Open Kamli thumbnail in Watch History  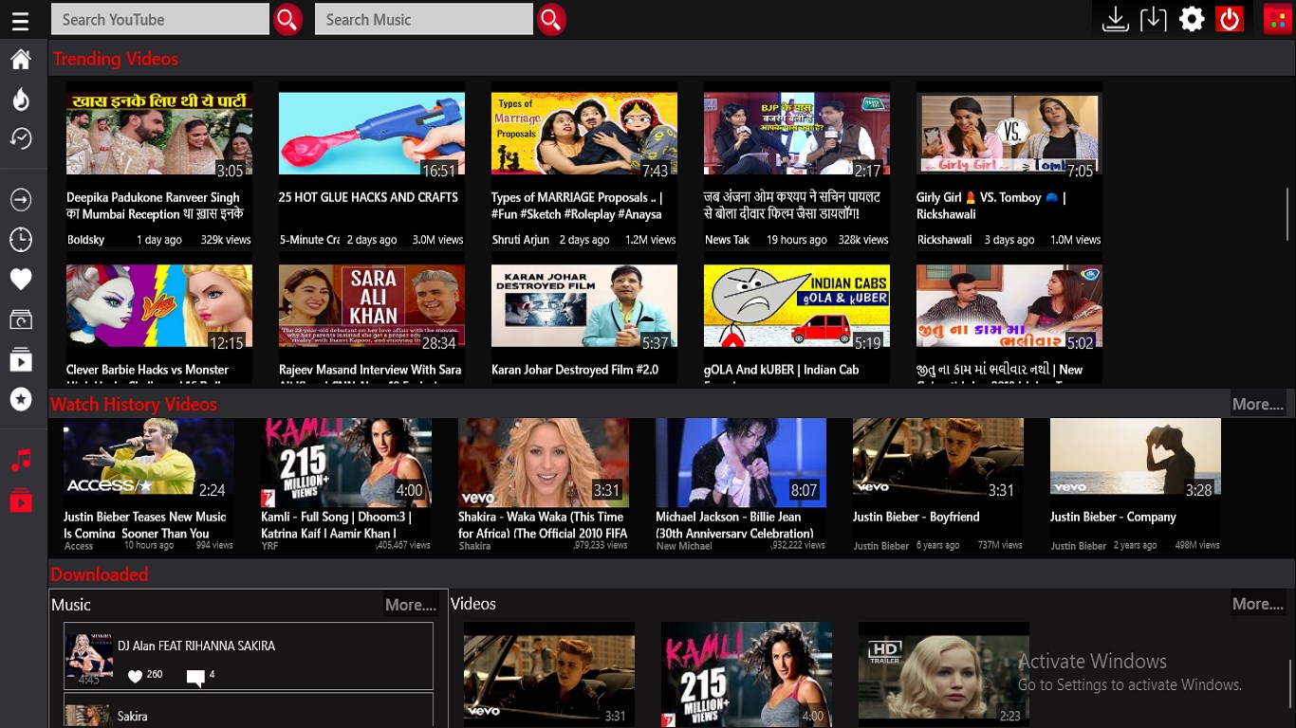(346, 463)
